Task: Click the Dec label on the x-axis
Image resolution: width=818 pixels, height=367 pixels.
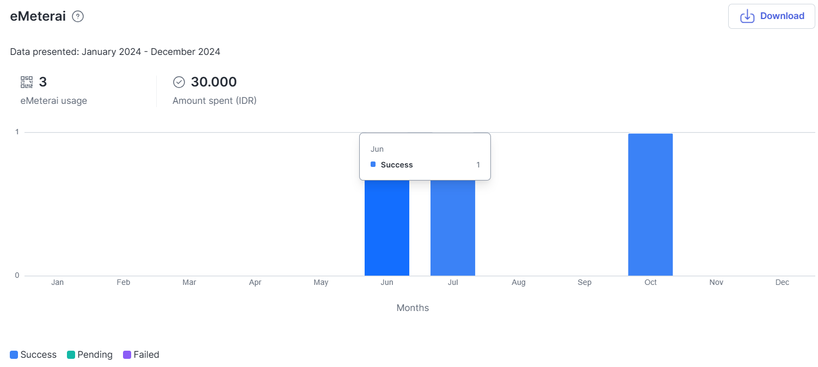Action: point(782,283)
